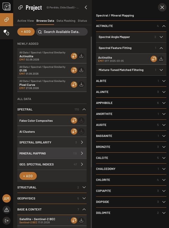Click + ADD button under Spectral section

click(x=28, y=176)
